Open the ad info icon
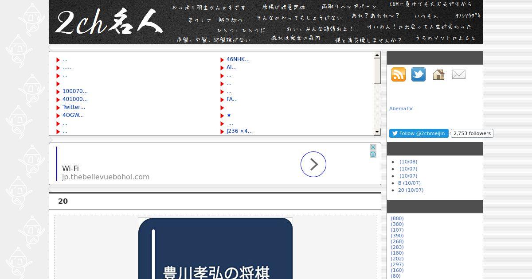Viewport: 532px width, 279px height. (x=373, y=154)
